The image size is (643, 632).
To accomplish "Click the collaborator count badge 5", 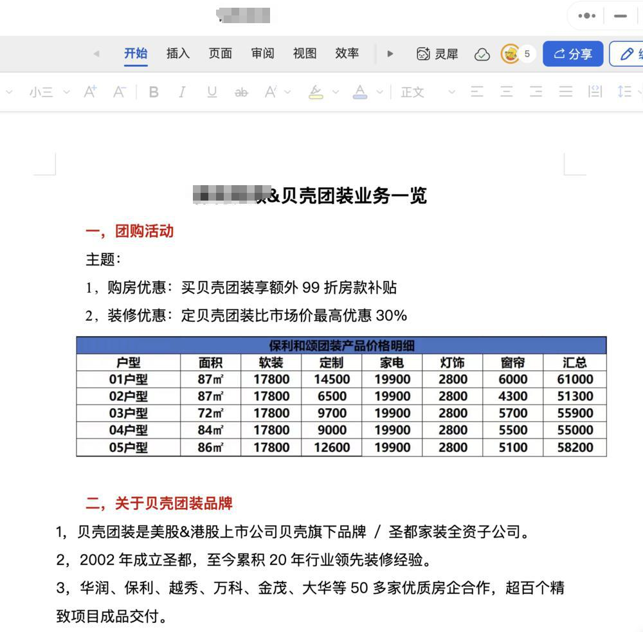I will point(527,54).
